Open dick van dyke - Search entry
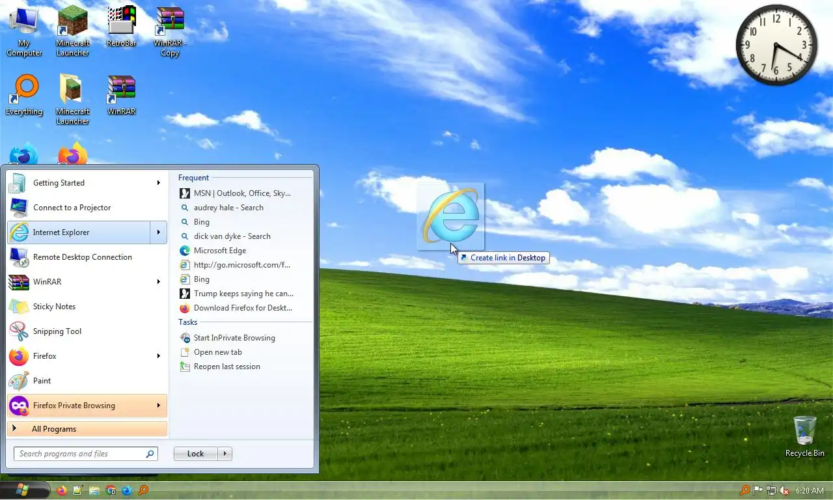This screenshot has width=833, height=500. (x=232, y=236)
